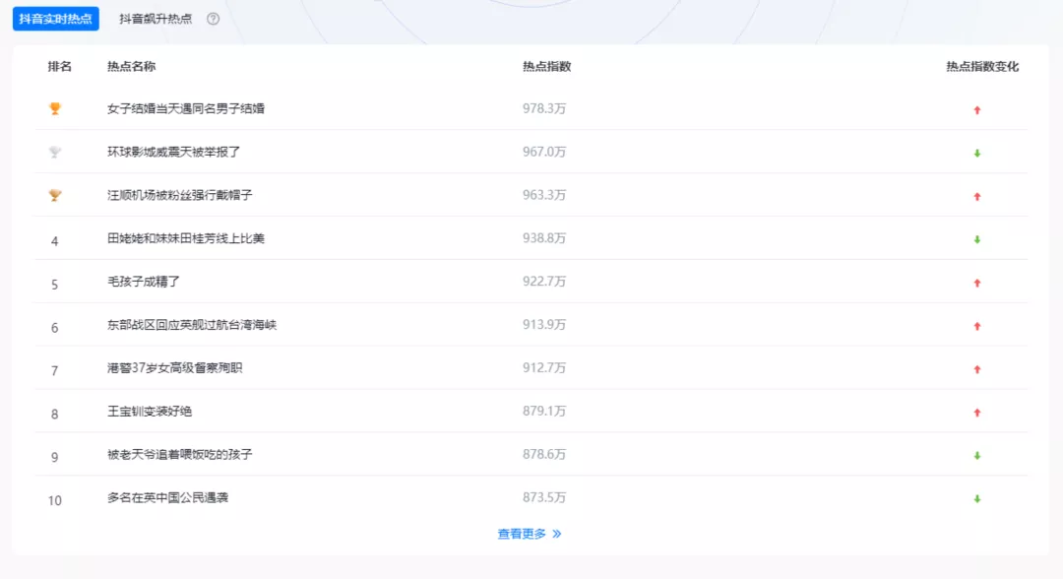Viewport: 1063px width, 579px height.
Task: Click green down arrow for 环球影城威震天被举报了
Action: (977, 154)
